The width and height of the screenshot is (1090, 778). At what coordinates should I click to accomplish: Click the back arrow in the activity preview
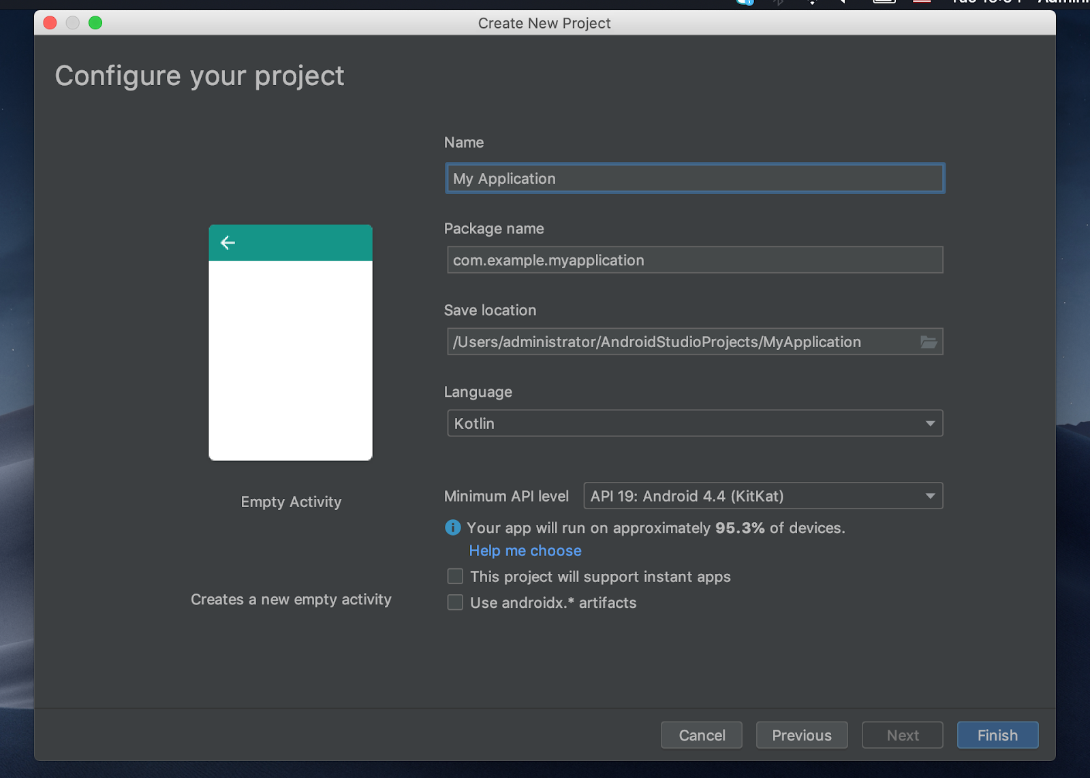pos(228,242)
